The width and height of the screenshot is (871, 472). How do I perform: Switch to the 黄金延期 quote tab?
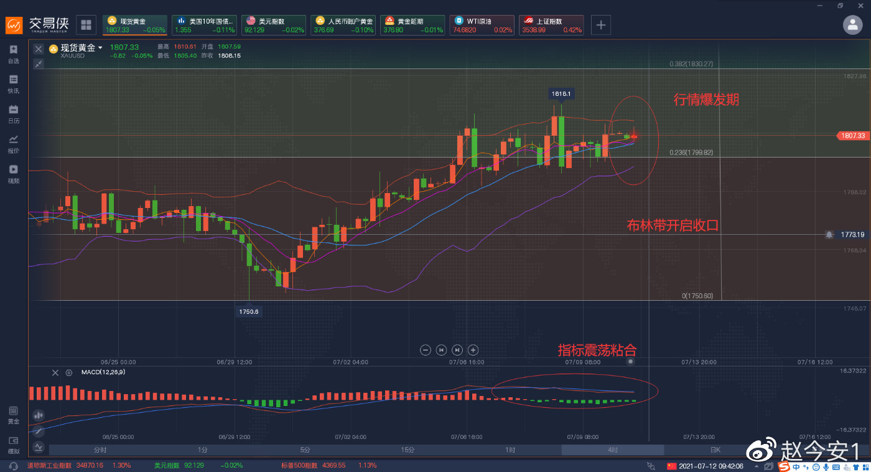click(413, 25)
